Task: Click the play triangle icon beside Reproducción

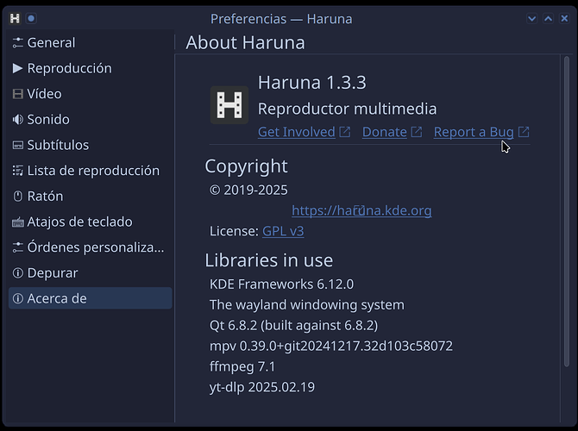Action: [x=18, y=68]
